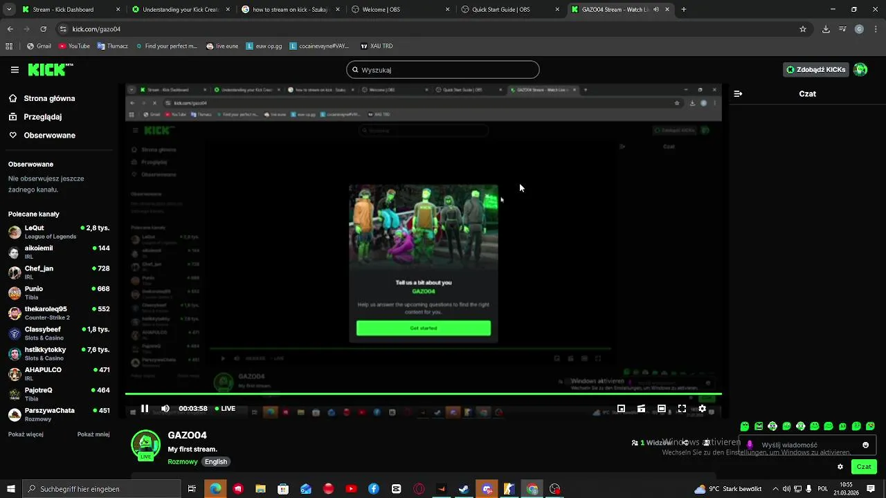Open Windows Start menu

pyautogui.click(x=11, y=489)
